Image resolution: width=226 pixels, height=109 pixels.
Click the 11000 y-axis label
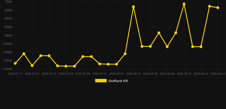point(8,61)
